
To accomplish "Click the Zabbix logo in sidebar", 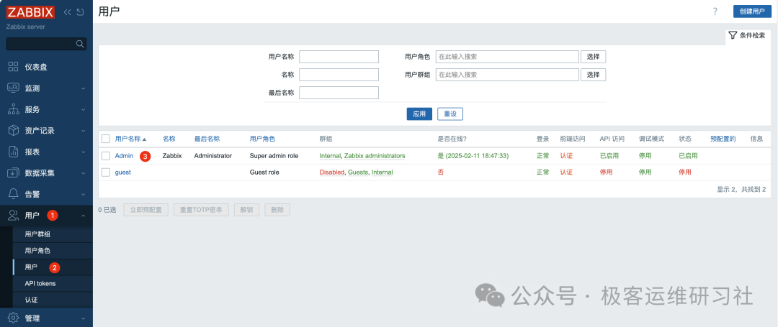I will [30, 12].
